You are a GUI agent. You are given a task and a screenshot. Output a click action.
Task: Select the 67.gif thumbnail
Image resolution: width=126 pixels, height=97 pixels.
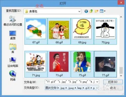click(36, 29)
